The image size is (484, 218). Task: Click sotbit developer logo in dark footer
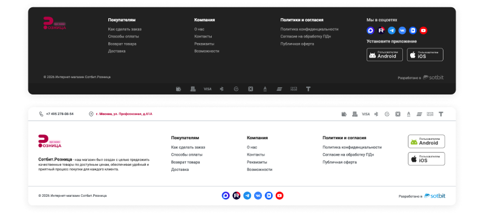tap(433, 78)
